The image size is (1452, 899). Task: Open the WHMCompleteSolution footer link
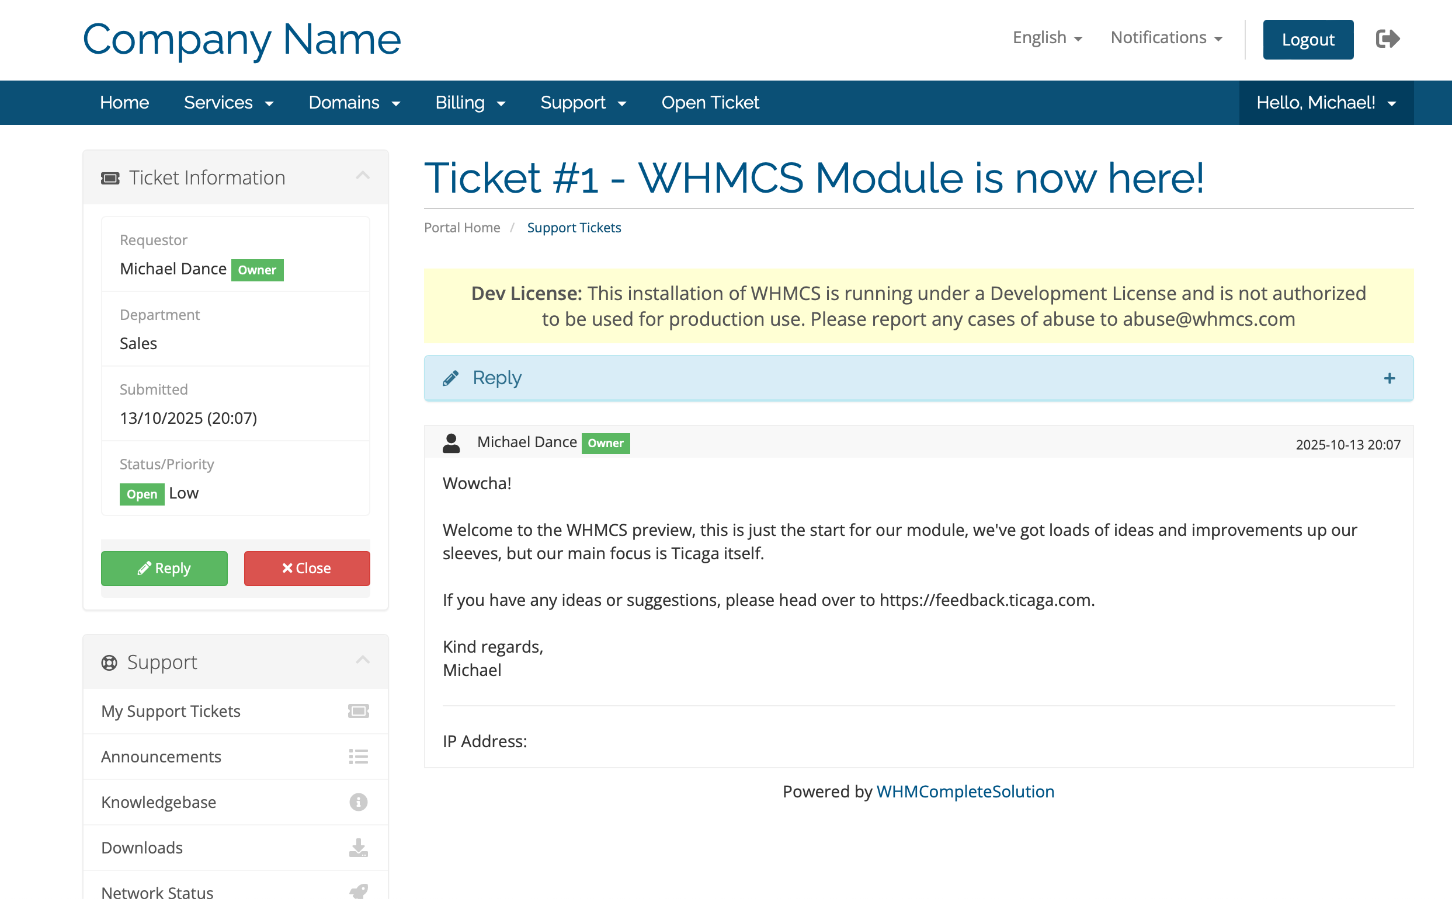point(965,792)
